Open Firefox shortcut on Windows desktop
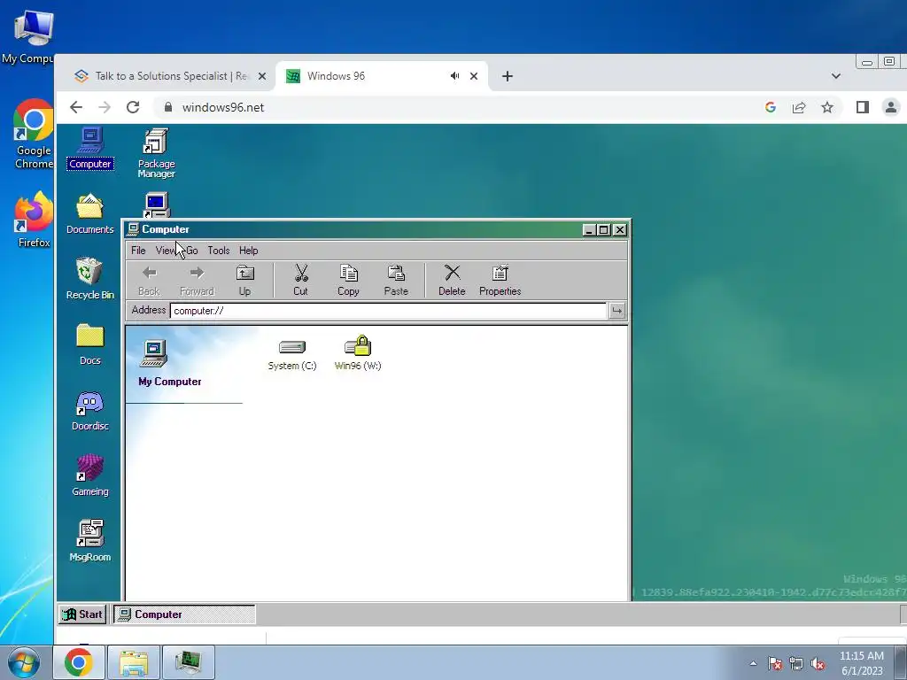Viewport: 907px width, 680px height. pyautogui.click(x=34, y=220)
